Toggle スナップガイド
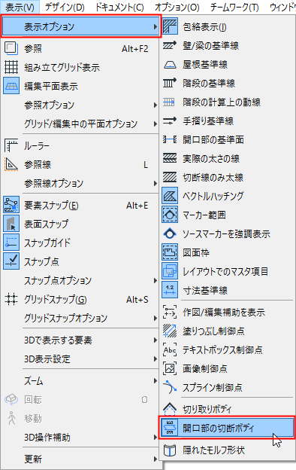Screen dimensions: 296x470 pos(80,243)
